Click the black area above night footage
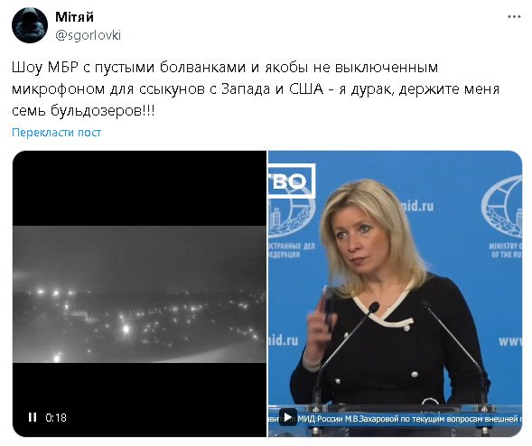The image size is (532, 446). tap(139, 188)
